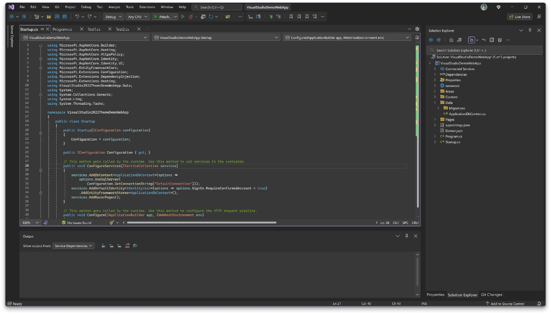Switch to the Program.cs tab
This screenshot has height=314, width=551.
coord(62,29)
